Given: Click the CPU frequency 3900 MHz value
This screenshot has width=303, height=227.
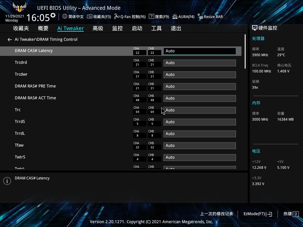Looking at the screenshot, I should click(260, 55).
